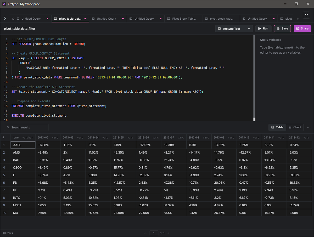Viewport: 314px width, 237px height.
Task: Open the results more options ellipsis
Action: tap(309, 127)
